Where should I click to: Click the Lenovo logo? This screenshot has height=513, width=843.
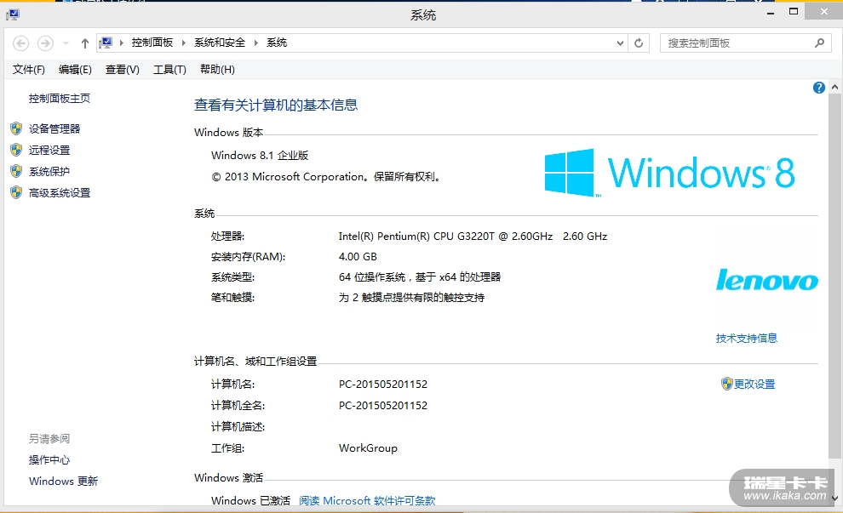click(x=767, y=280)
